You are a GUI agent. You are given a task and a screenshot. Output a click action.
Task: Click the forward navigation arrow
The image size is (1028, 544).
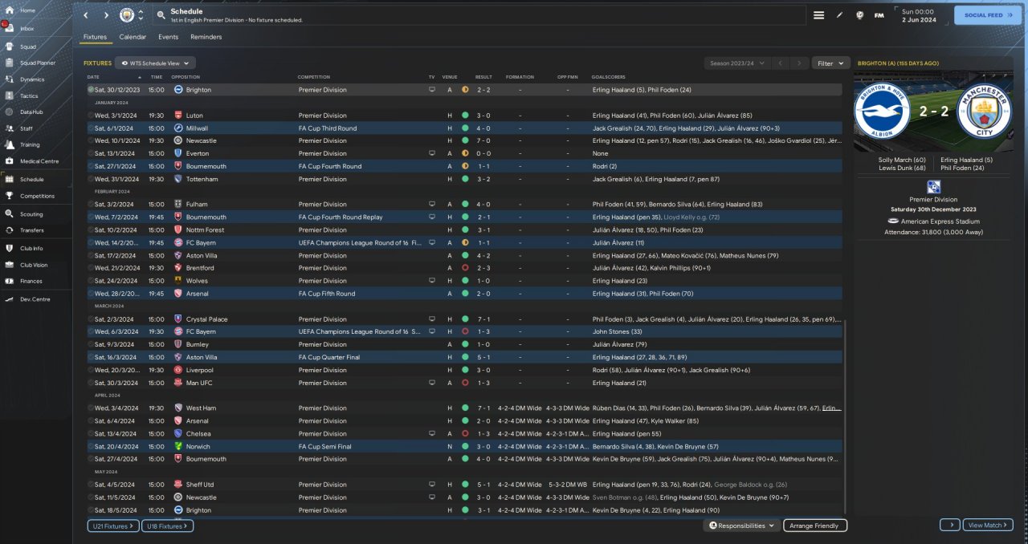106,15
